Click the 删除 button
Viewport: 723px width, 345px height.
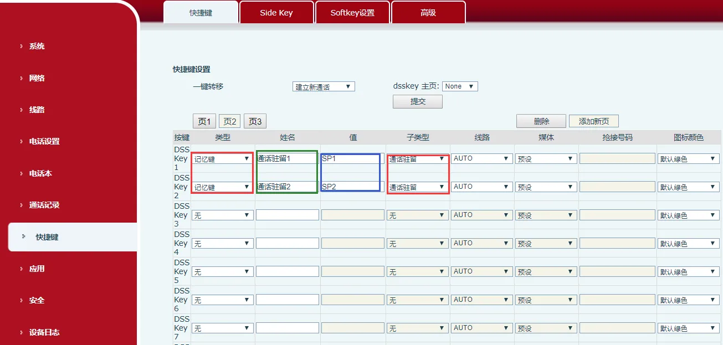point(541,121)
